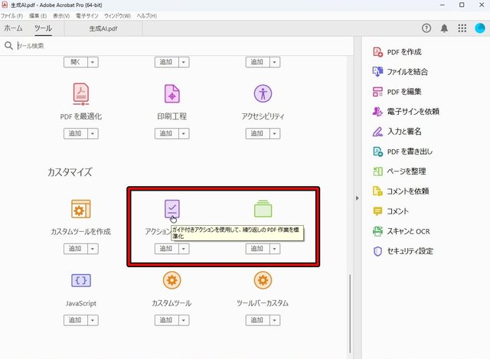This screenshot has width=490, height=359.
Task: Expand 追加 dropdown arrow under カスタムツール
Action: click(x=184, y=320)
